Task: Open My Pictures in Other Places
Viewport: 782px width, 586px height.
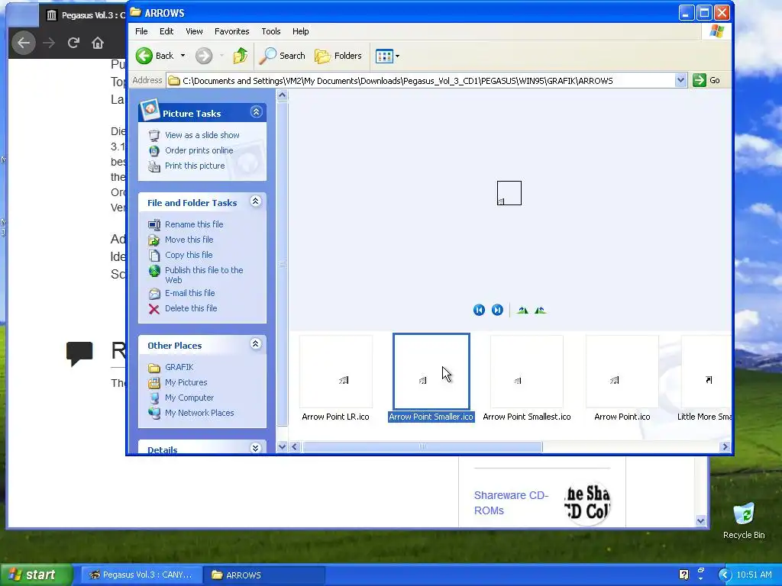Action: coord(186,383)
